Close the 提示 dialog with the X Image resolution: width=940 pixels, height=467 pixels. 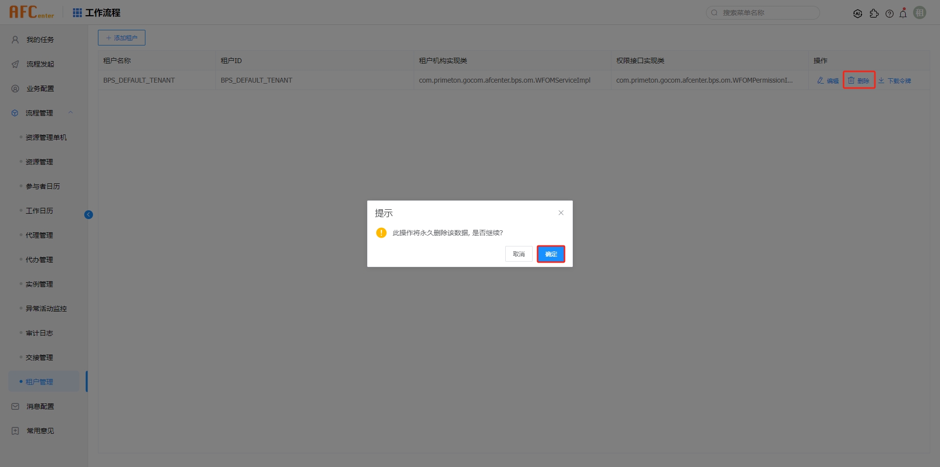[561, 213]
